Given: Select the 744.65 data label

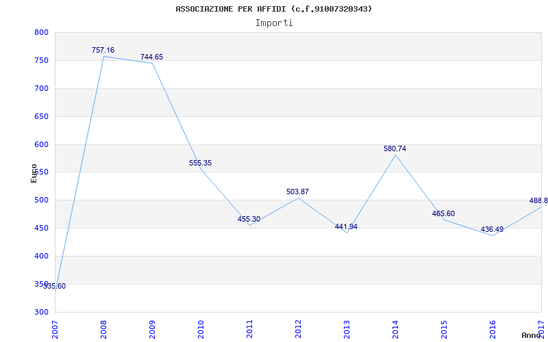Looking at the screenshot, I should click(x=151, y=57).
